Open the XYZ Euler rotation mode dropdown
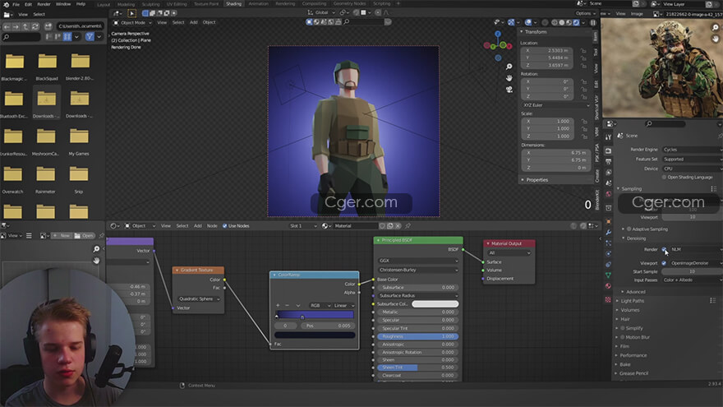The height and width of the screenshot is (407, 723). point(556,105)
